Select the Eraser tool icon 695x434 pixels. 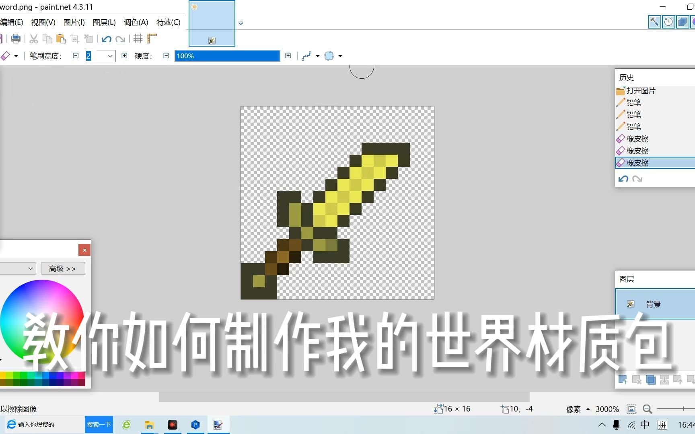pos(6,56)
